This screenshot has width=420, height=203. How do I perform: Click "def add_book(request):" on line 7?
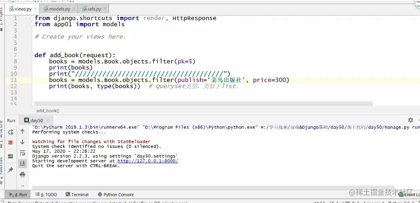(75, 55)
